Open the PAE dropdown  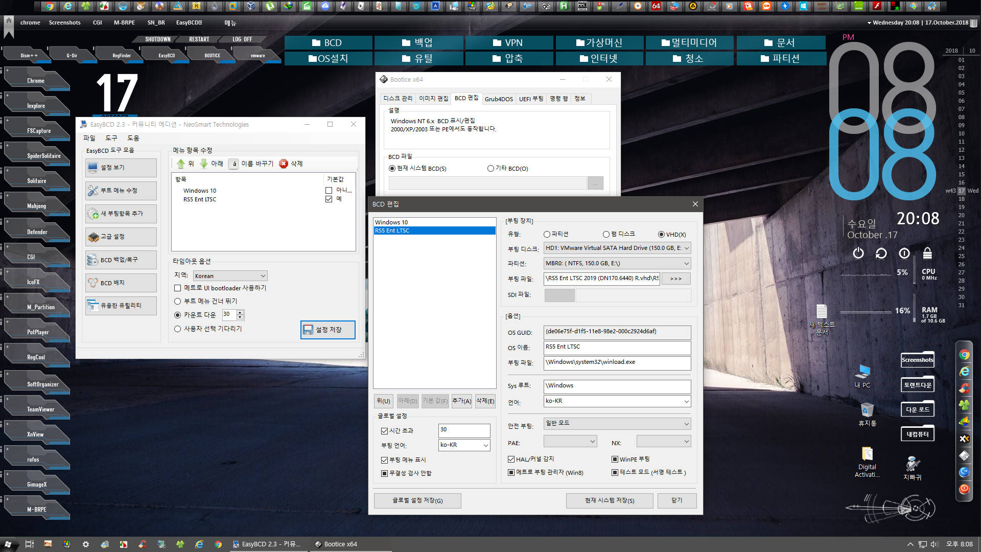pyautogui.click(x=570, y=441)
